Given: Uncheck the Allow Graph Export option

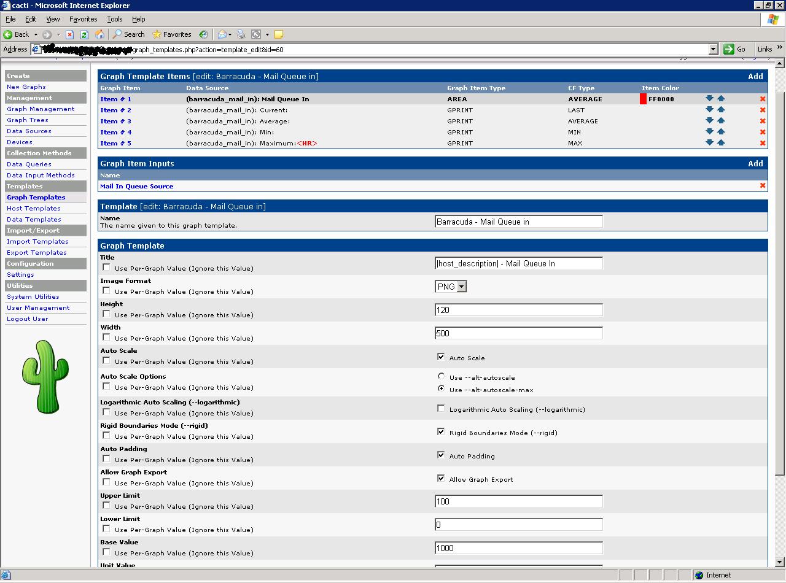Looking at the screenshot, I should click(441, 478).
